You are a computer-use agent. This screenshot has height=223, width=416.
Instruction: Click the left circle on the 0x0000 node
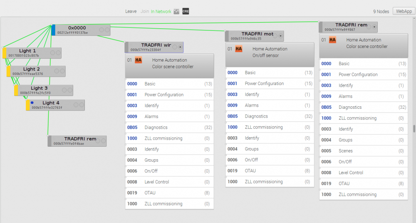click(102, 30)
